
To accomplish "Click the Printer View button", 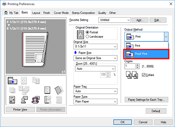I will 20,110.
